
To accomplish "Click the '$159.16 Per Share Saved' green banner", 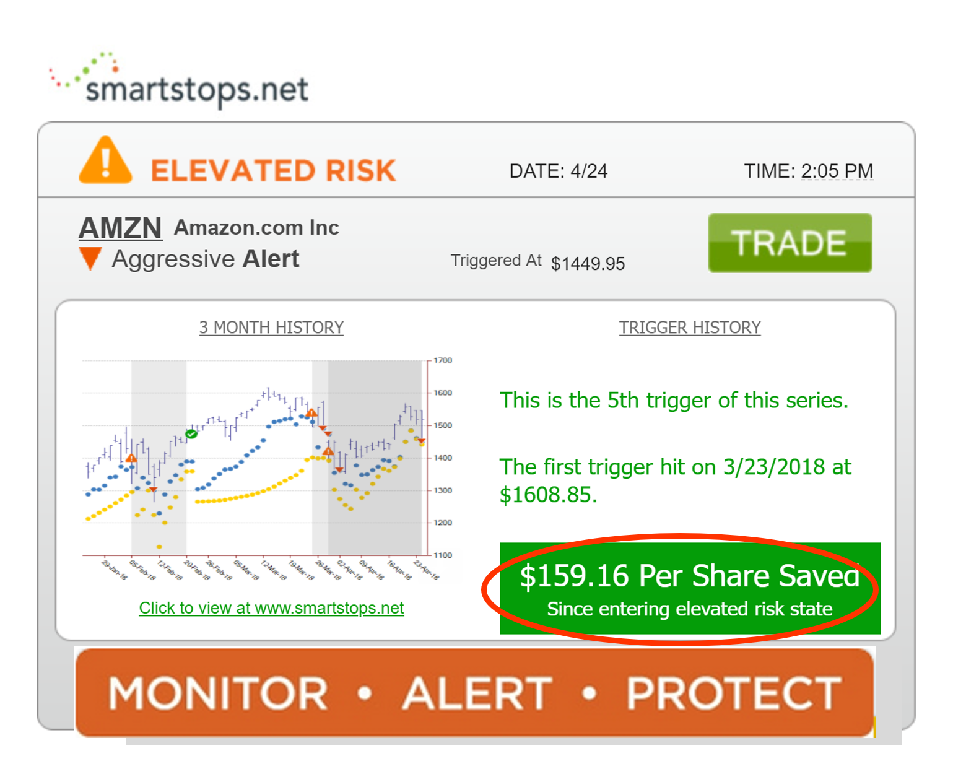I will point(689,588).
